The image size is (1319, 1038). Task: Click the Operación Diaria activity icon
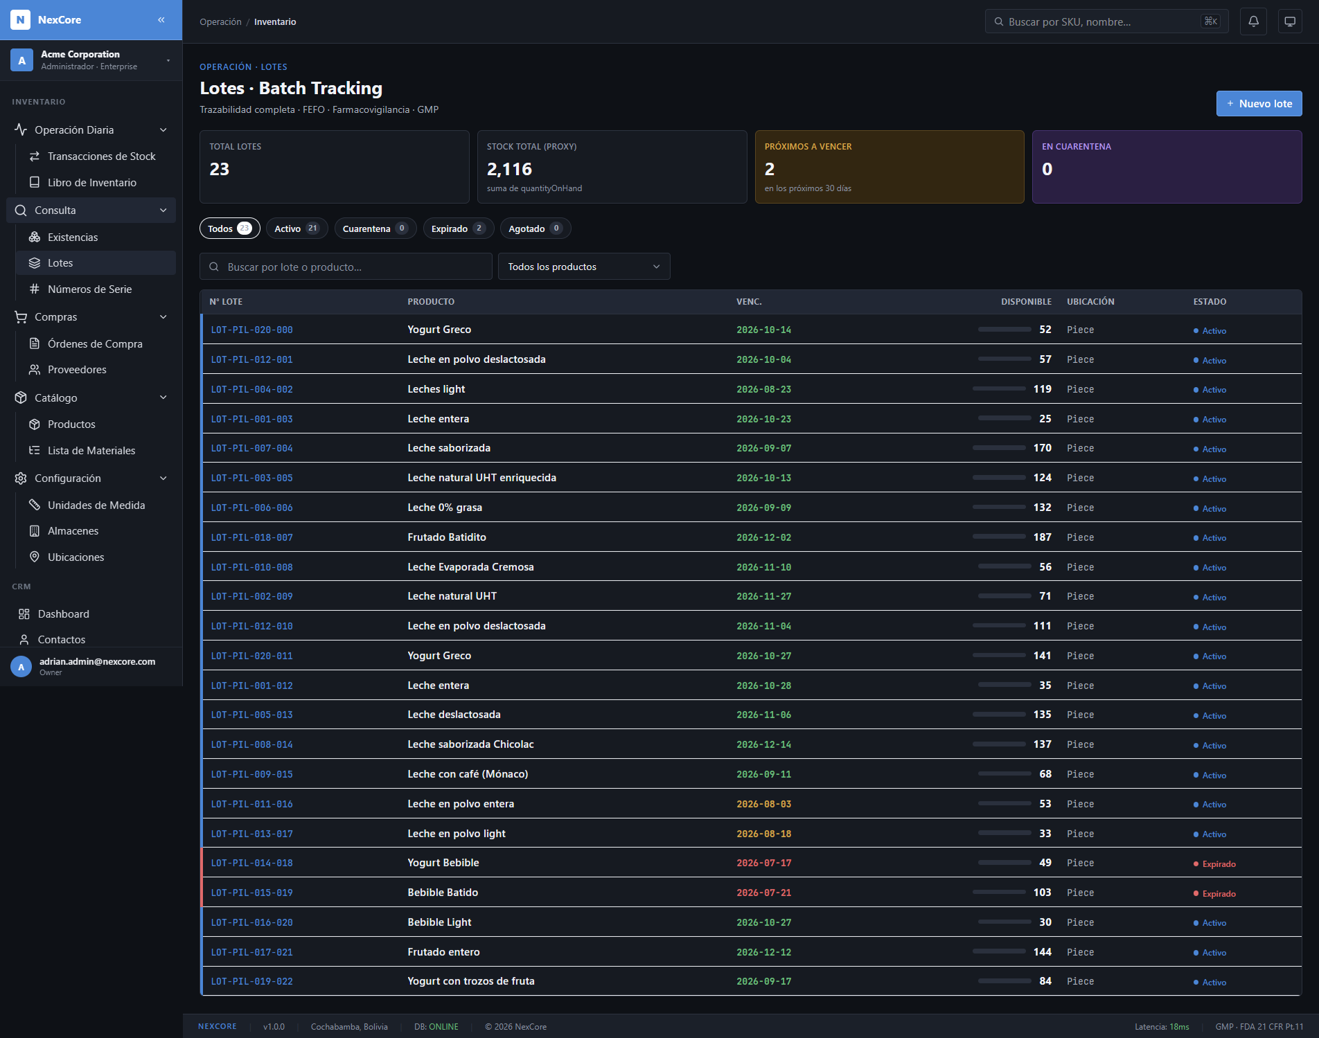coord(21,129)
